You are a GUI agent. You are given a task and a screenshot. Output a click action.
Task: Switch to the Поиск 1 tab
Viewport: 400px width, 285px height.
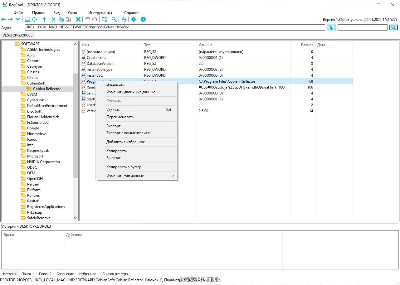[28, 274]
